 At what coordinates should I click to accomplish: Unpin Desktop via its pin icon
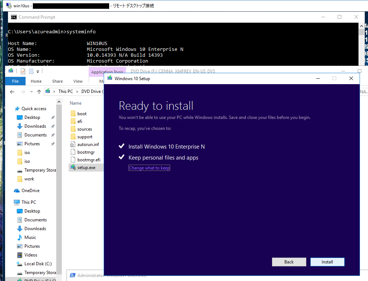coord(53,117)
